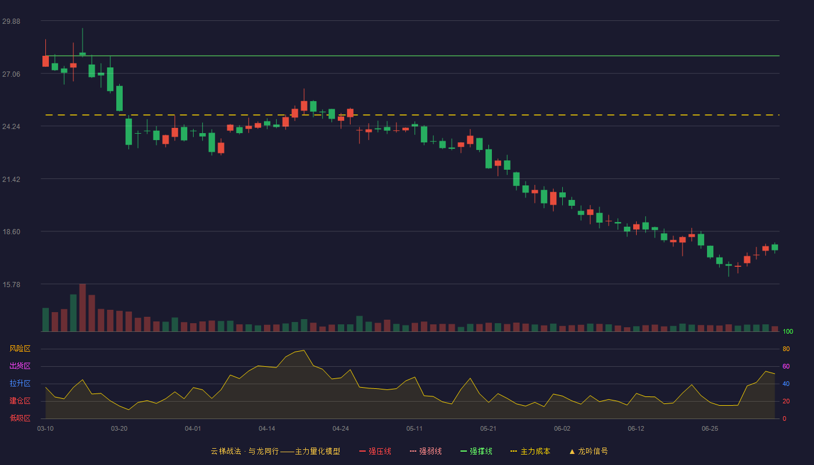Select the 拉升区 zone label
814x465 pixels.
[20, 384]
